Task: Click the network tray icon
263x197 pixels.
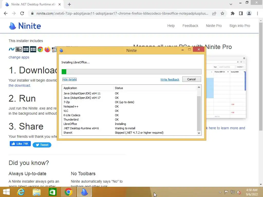Action: pos(233,192)
